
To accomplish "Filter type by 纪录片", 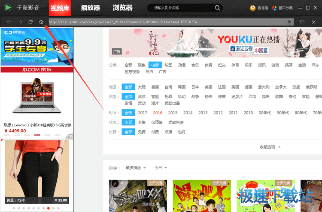I will coord(237,96).
